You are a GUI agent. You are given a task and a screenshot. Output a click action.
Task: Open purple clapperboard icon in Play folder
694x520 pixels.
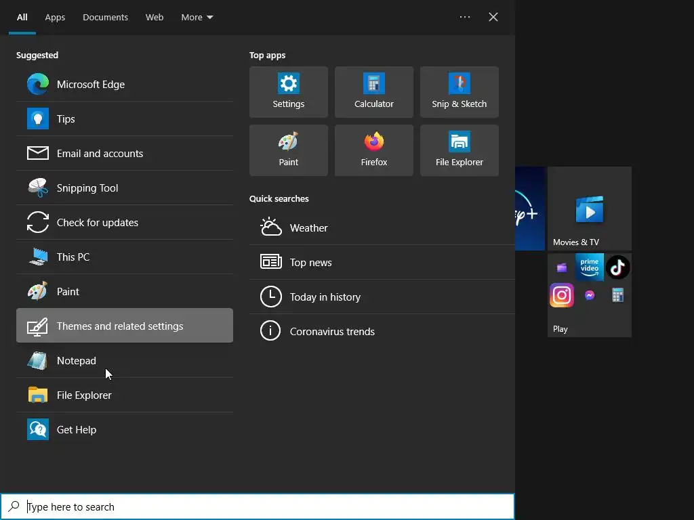point(562,267)
